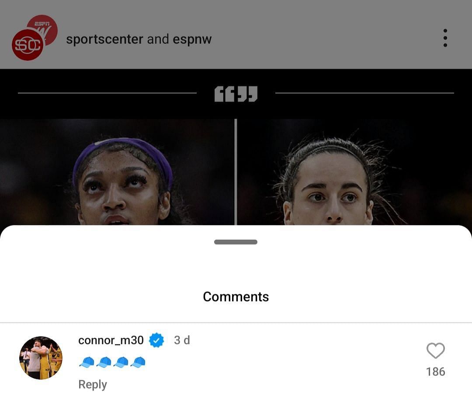Select the right photo of the dark-haired player
Viewport: 472px width, 406px height.
click(354, 172)
